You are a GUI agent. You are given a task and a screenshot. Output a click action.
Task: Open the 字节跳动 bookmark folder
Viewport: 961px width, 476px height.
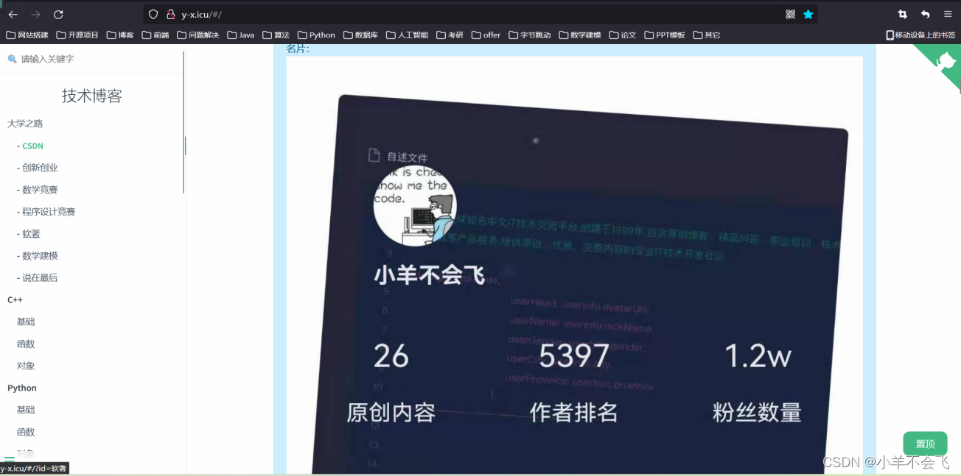[530, 35]
